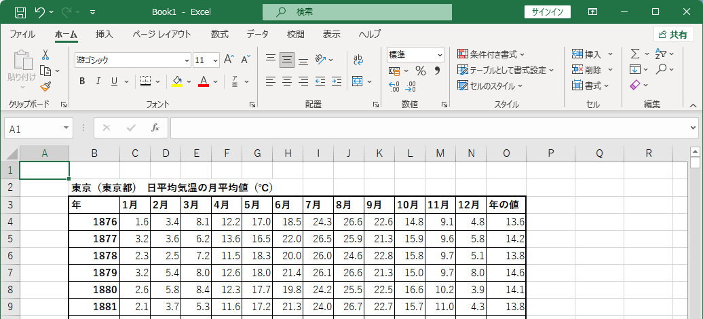Click the Insert Function fx icon
The image size is (703, 319).
155,128
